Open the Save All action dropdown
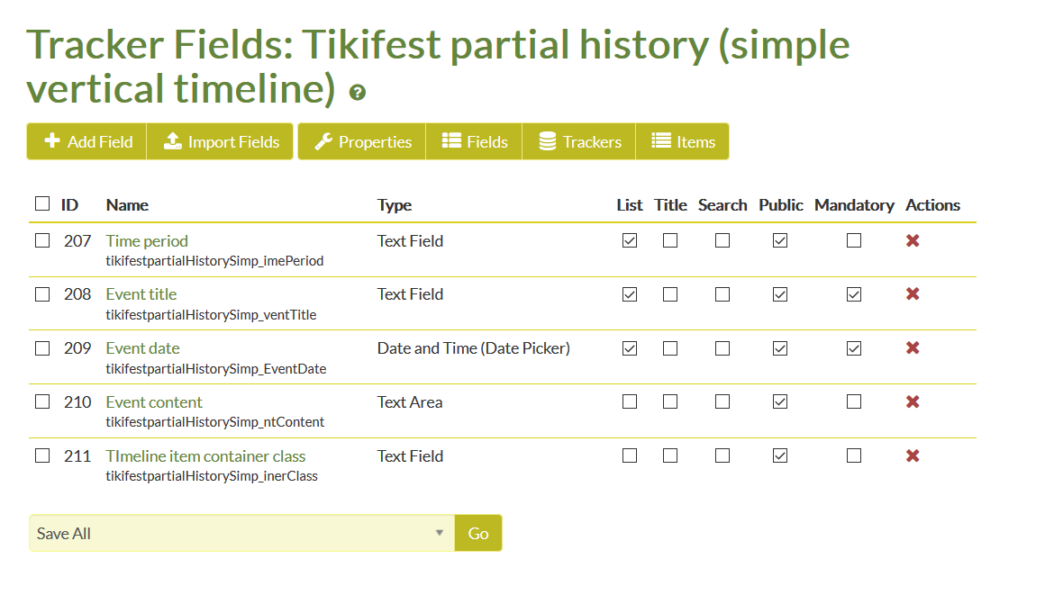The image size is (1045, 595). (242, 533)
